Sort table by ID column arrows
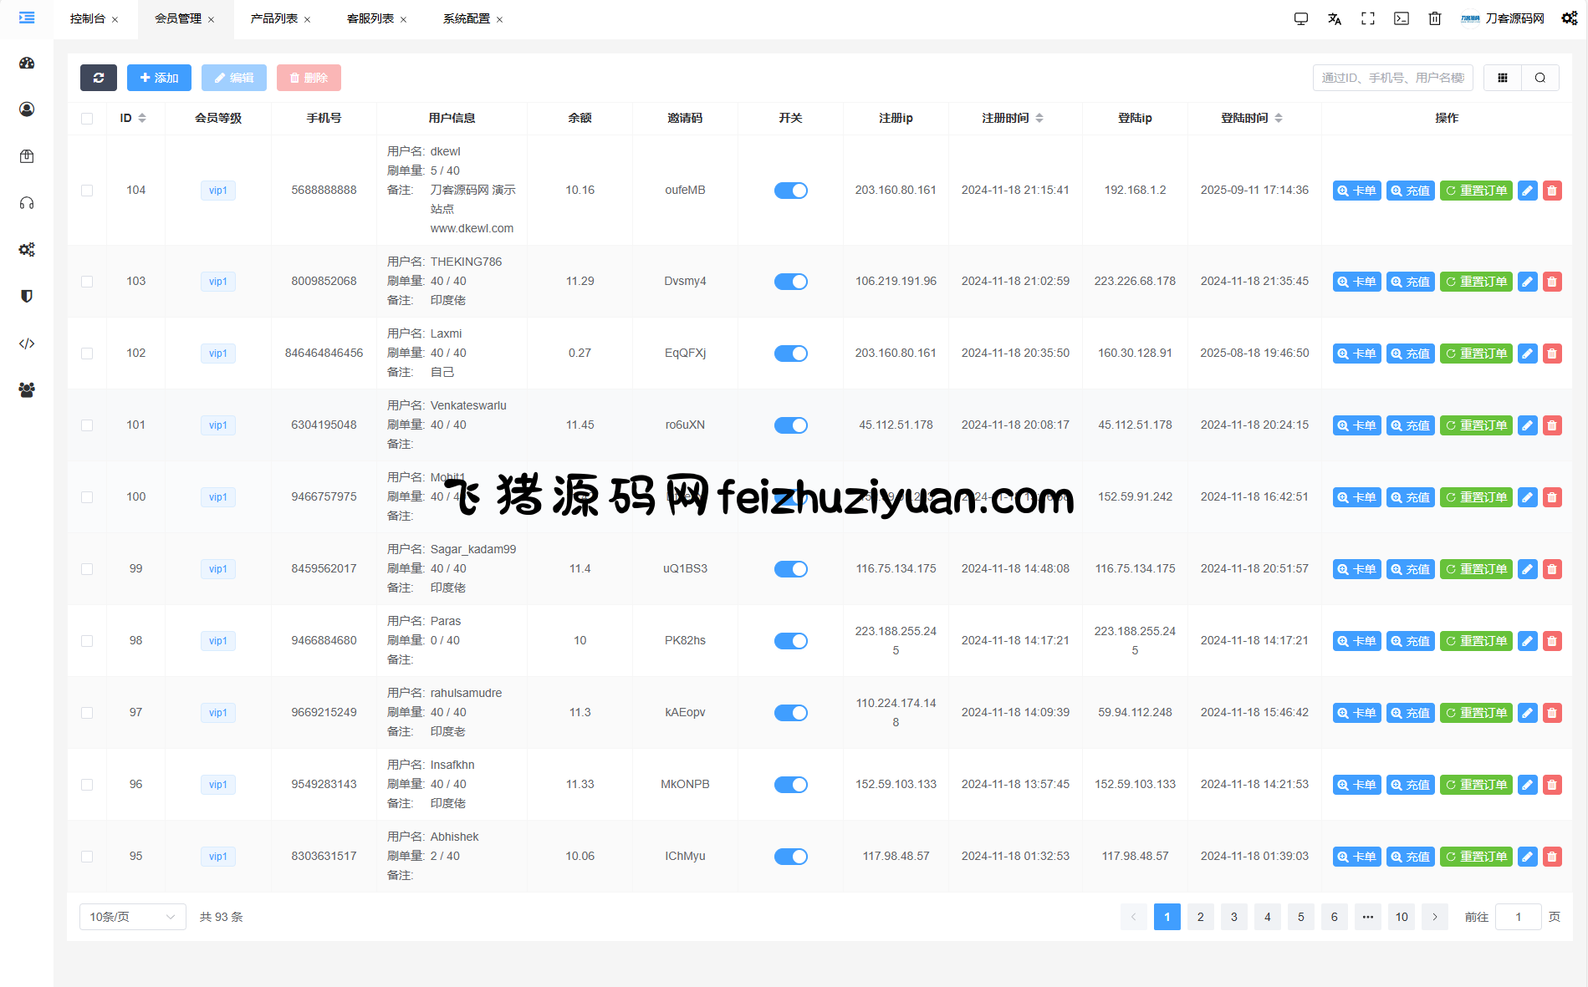The image size is (1588, 987). (x=142, y=119)
